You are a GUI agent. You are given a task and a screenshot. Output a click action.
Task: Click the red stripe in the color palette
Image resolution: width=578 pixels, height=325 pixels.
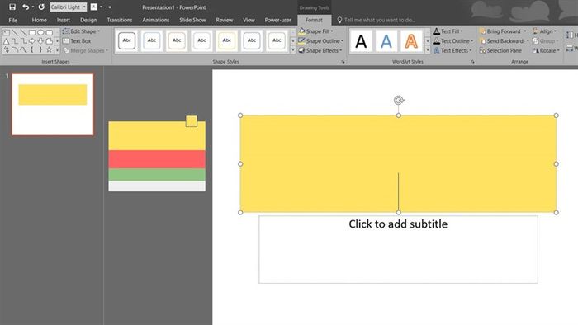tap(157, 159)
